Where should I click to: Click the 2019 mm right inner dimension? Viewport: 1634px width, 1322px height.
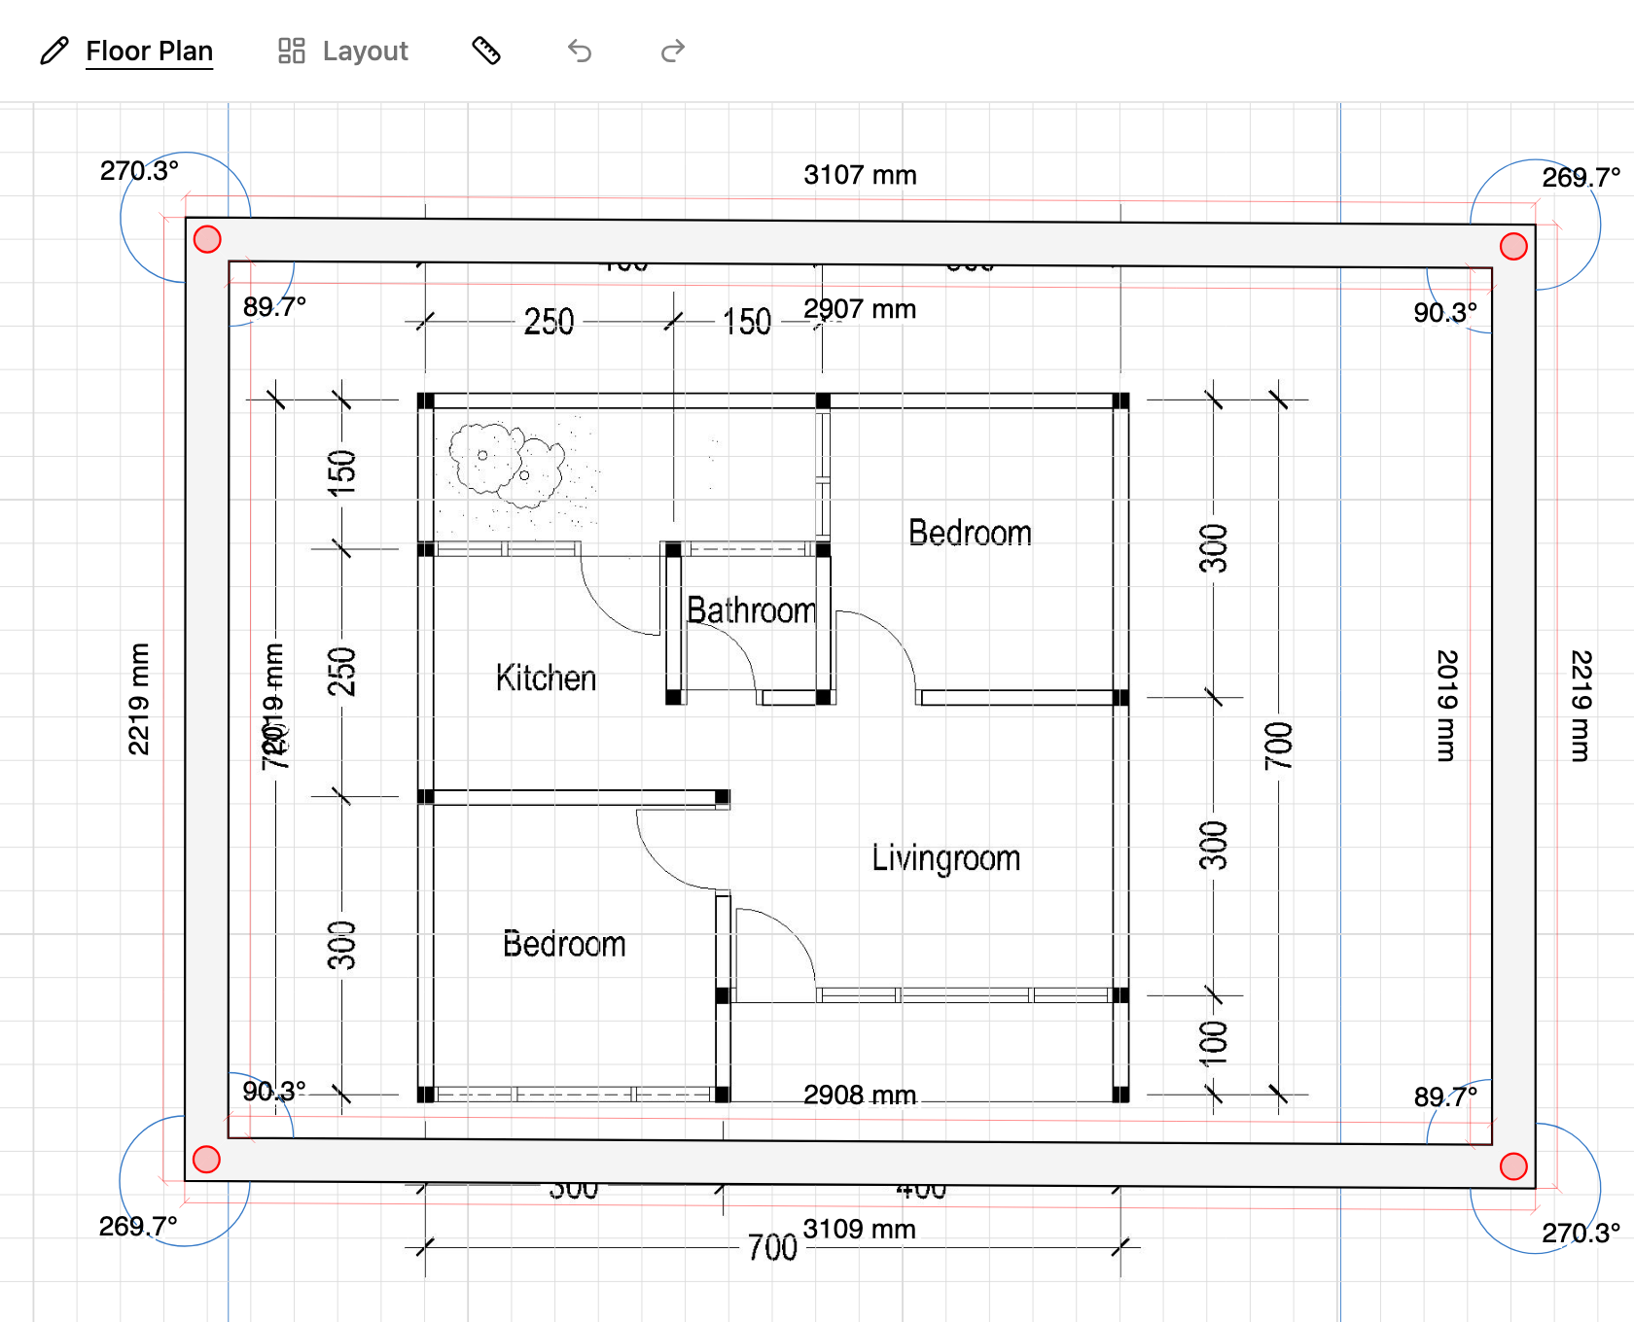[x=1446, y=705]
